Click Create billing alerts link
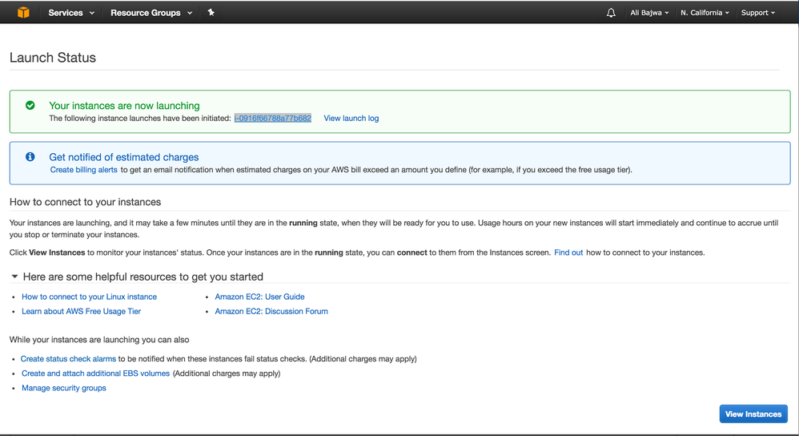The image size is (799, 436). point(83,170)
